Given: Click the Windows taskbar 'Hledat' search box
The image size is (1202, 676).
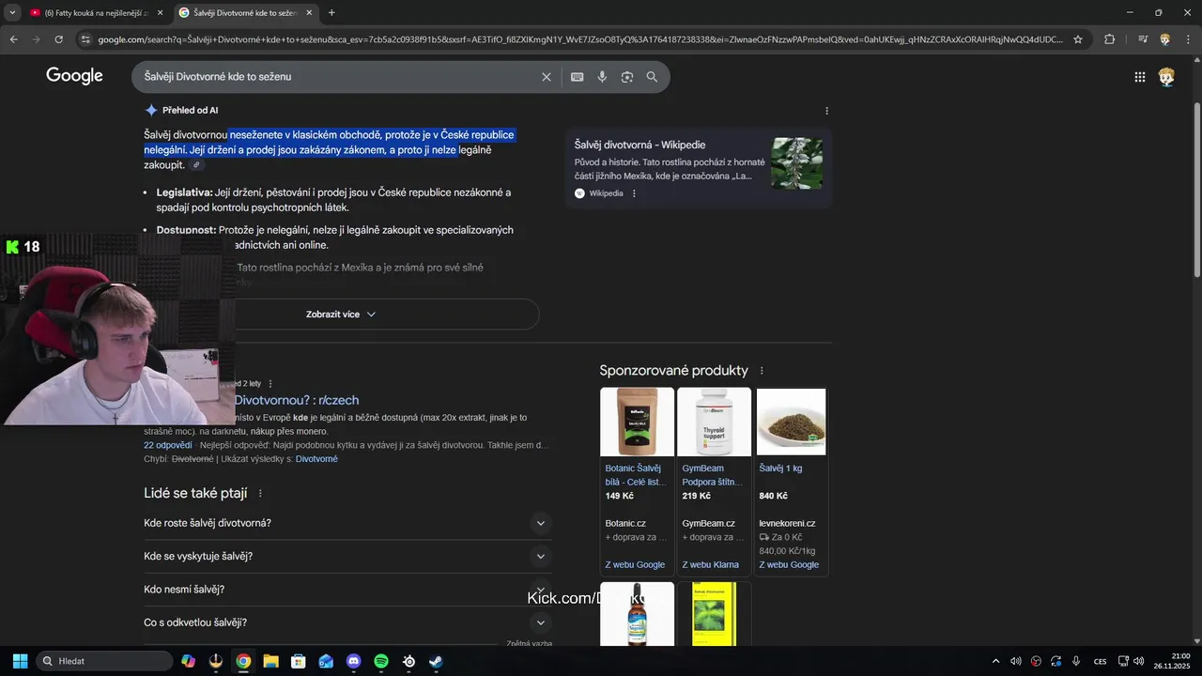Looking at the screenshot, I should (104, 661).
